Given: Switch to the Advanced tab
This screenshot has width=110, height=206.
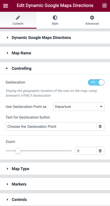Looking at the screenshot, I should coord(92,20).
